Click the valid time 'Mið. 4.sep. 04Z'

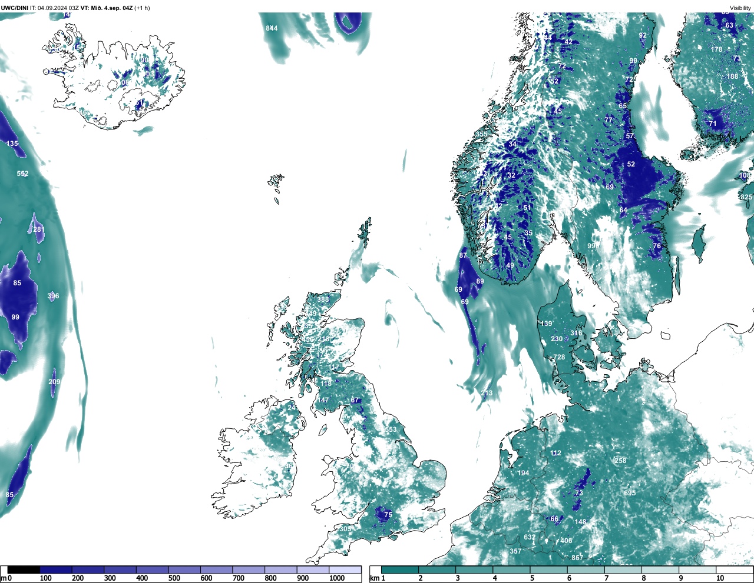(x=111, y=8)
